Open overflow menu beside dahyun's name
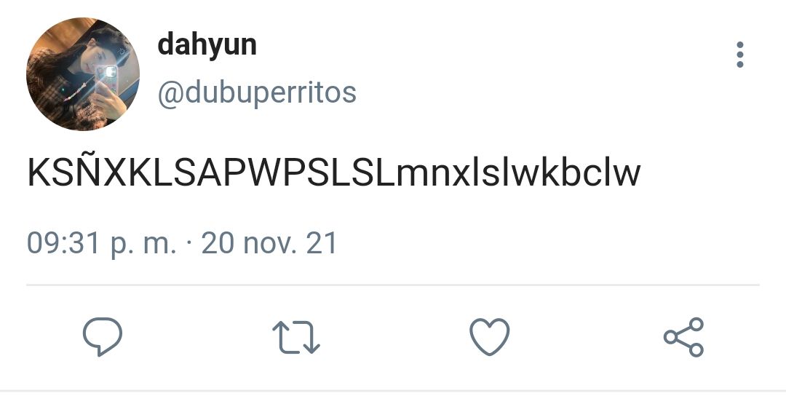The height and width of the screenshot is (404, 786). click(740, 55)
